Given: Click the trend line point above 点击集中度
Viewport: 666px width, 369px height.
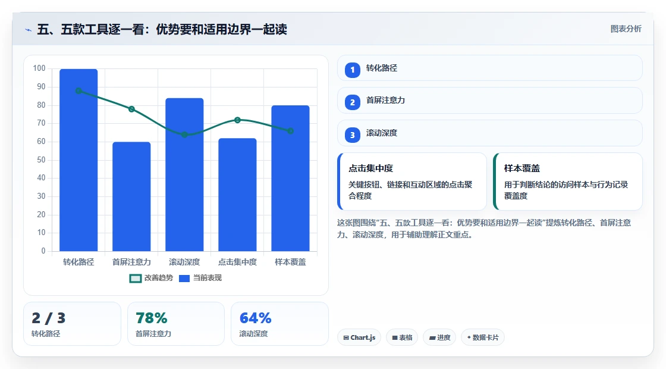Looking at the screenshot, I should coord(237,120).
